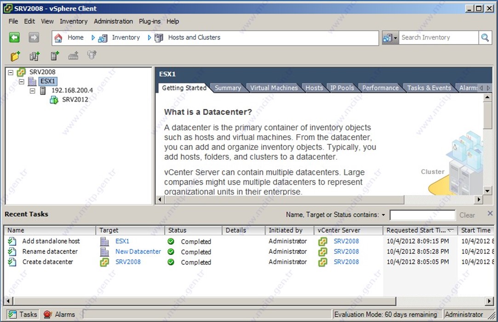Switch to the Summary tab

point(228,88)
